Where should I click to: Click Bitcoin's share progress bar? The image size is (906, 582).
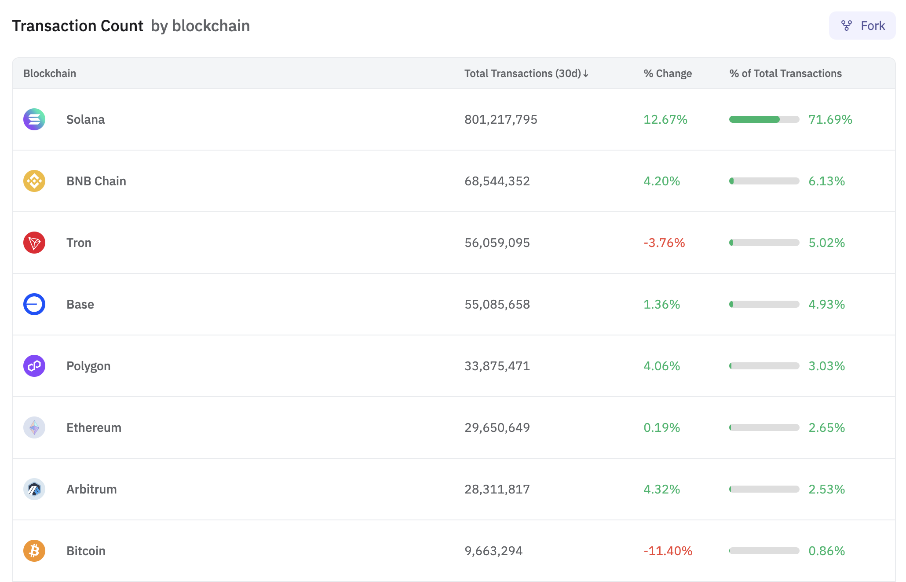(764, 551)
